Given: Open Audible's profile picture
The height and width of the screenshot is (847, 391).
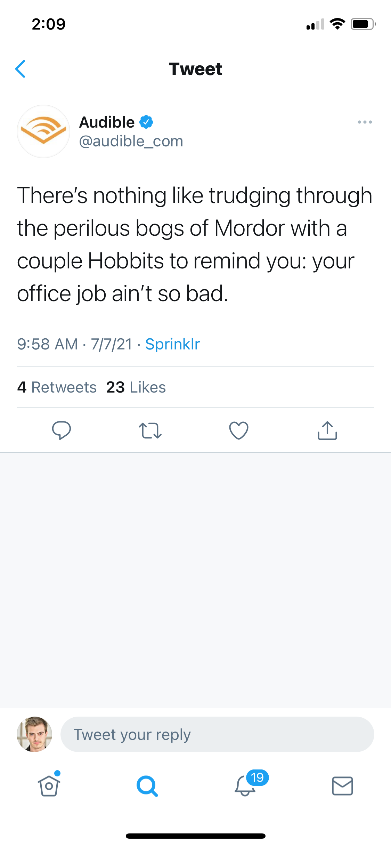Looking at the screenshot, I should [x=43, y=131].
